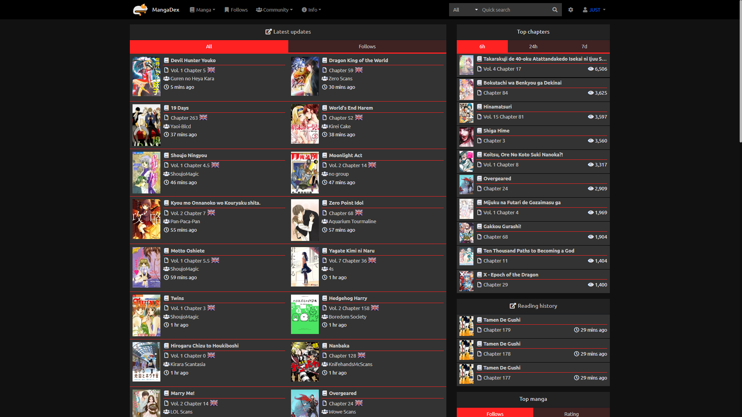This screenshot has width=742, height=417.
Task: Select the 7d Top chapters tab
Action: tap(584, 46)
